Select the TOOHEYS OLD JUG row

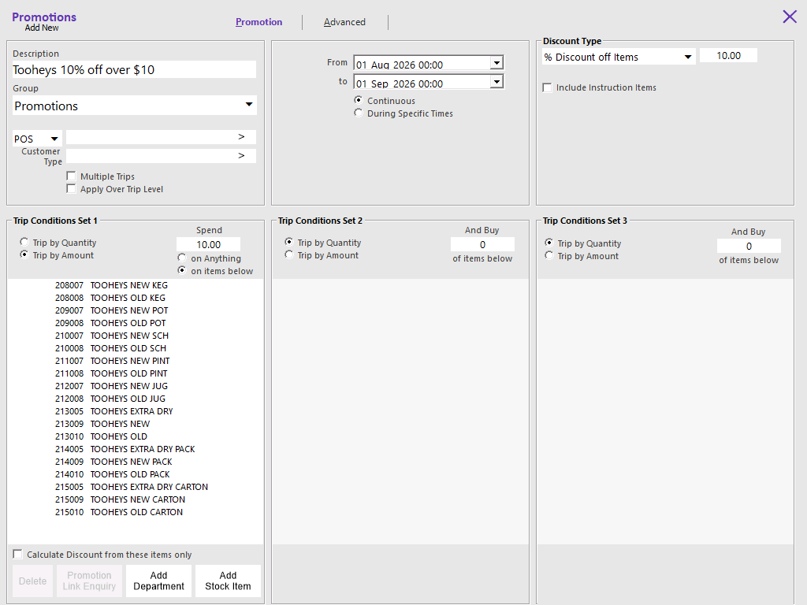(136, 399)
